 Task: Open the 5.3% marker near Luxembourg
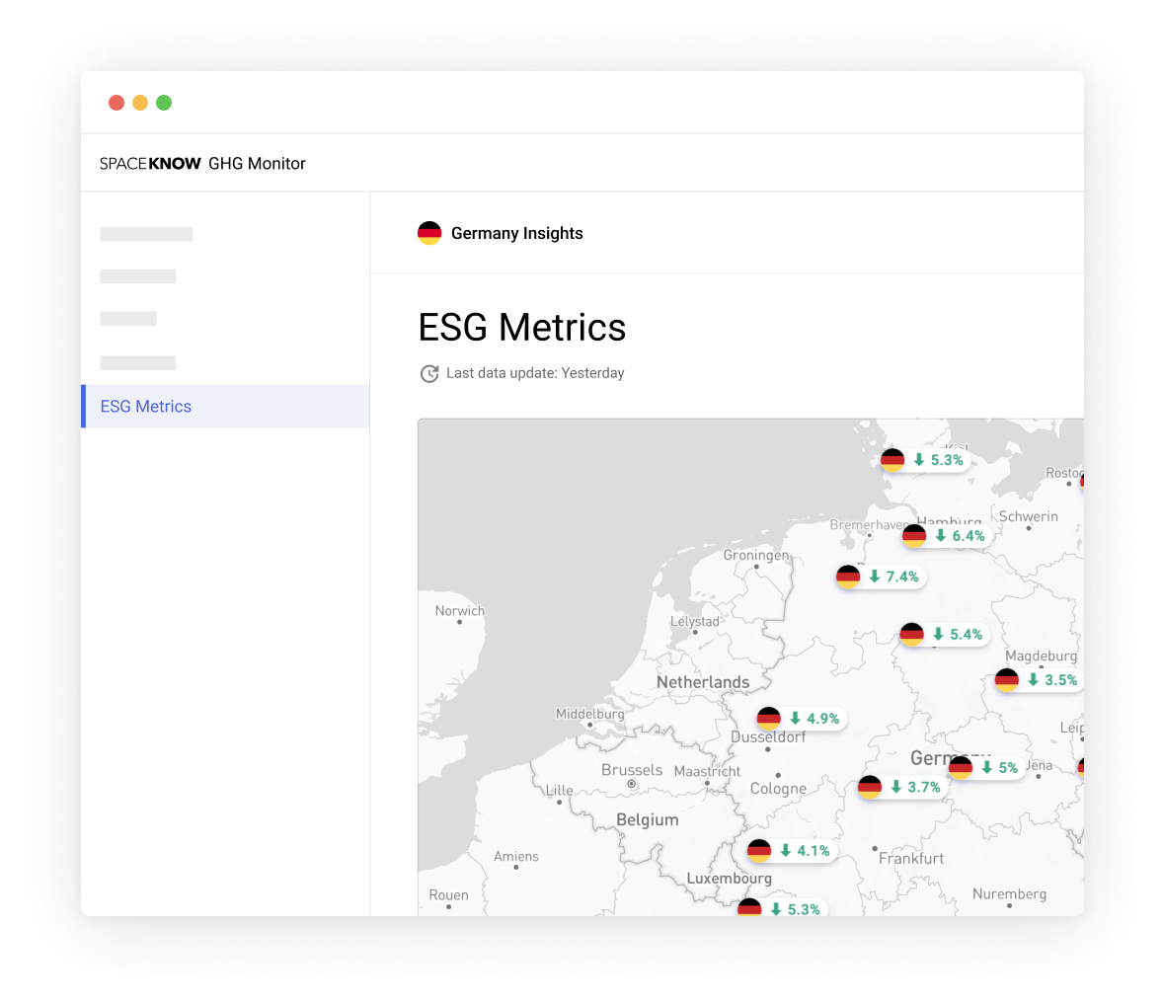tap(781, 908)
